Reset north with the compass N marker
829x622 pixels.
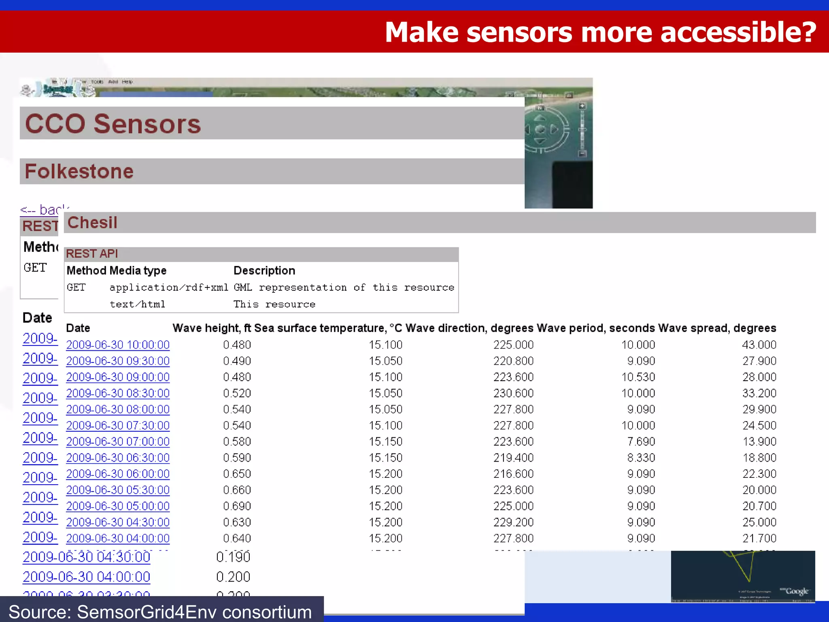click(540, 108)
